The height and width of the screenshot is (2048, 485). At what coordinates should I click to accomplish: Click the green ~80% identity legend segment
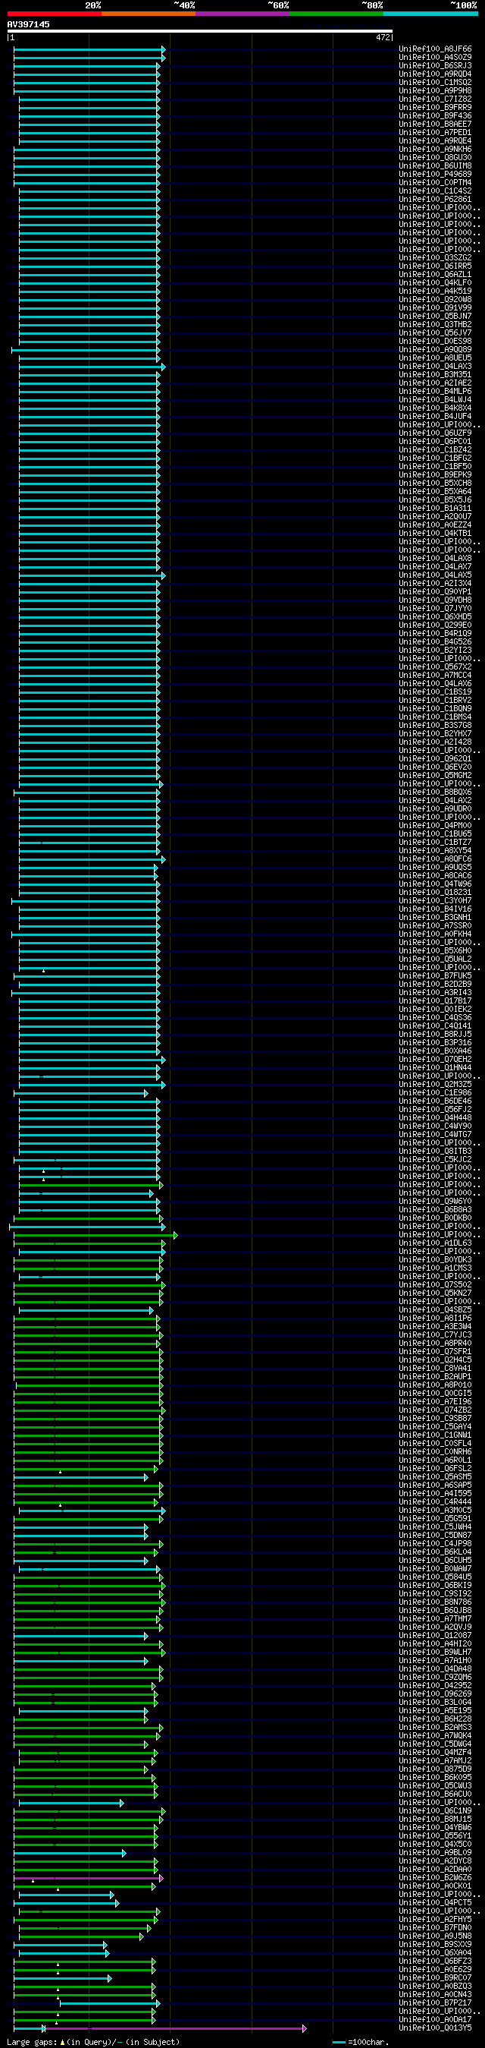336,14
